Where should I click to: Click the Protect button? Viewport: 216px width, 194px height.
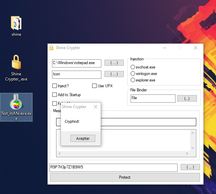click(125, 177)
